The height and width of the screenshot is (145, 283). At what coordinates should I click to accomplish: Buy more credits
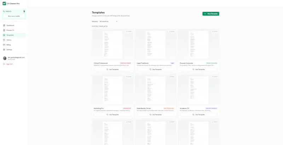pos(14,16)
